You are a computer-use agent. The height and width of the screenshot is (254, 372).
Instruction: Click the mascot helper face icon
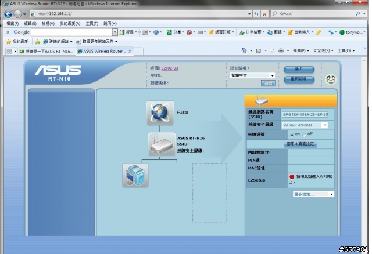pos(331,79)
